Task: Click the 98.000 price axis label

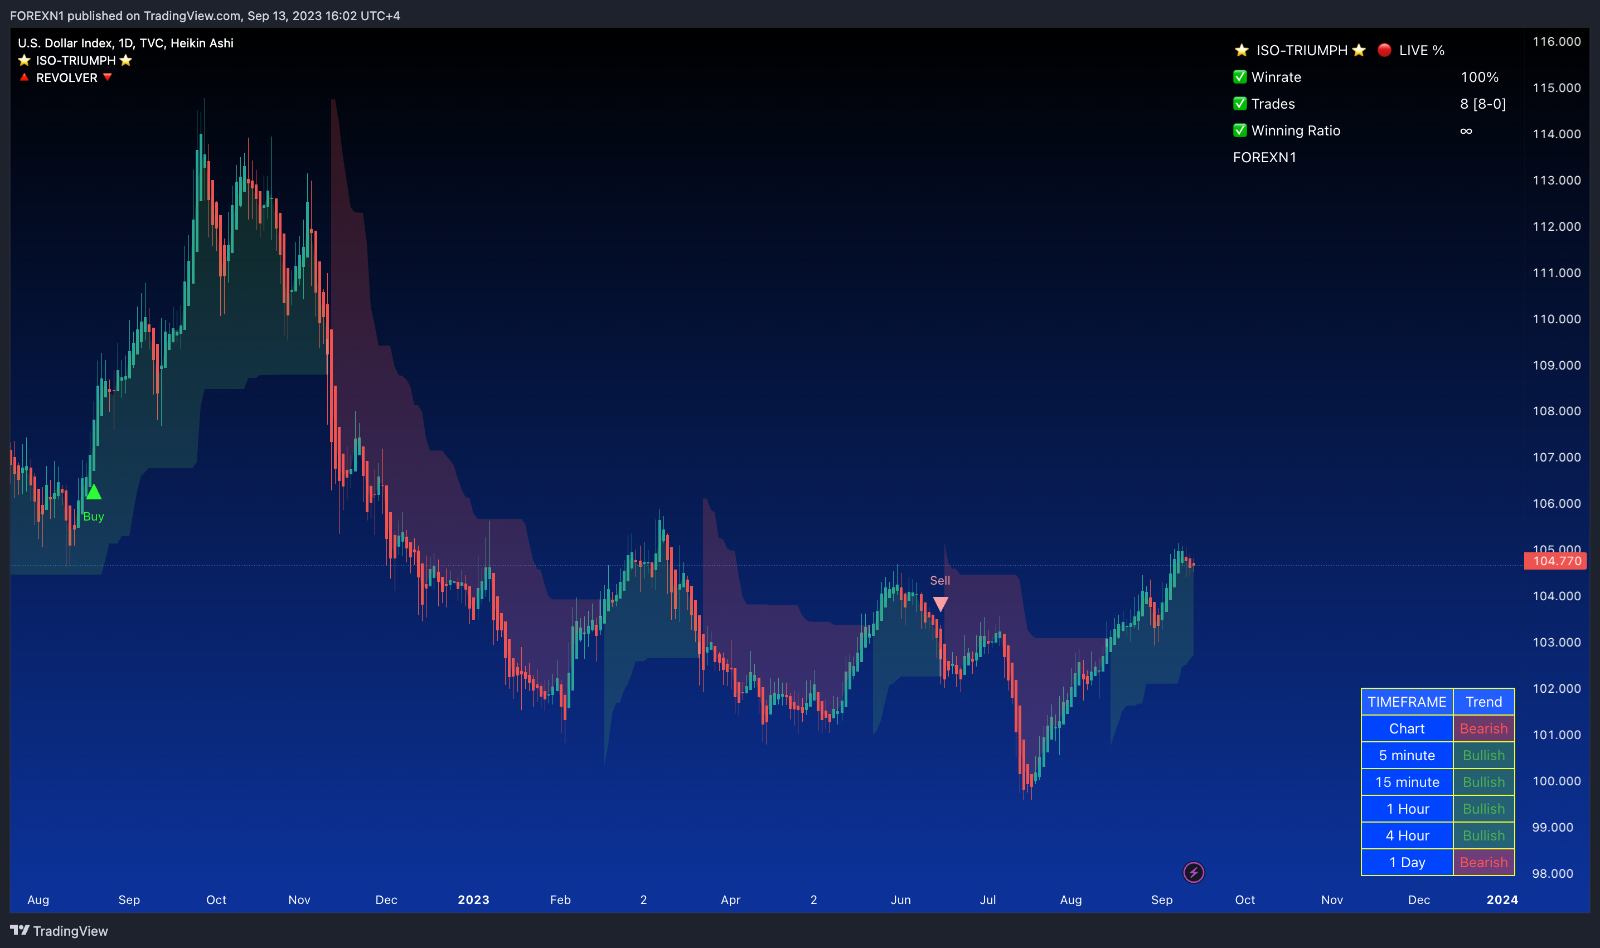Action: (x=1553, y=873)
